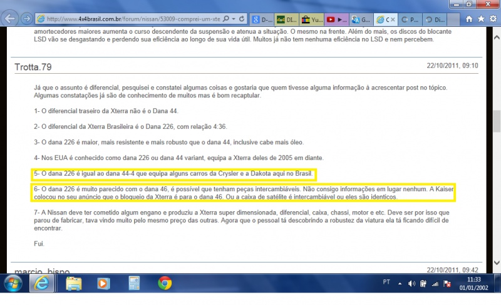Click the vertical scrollbar thumb
The height and width of the screenshot is (305, 501).
pos(497,121)
